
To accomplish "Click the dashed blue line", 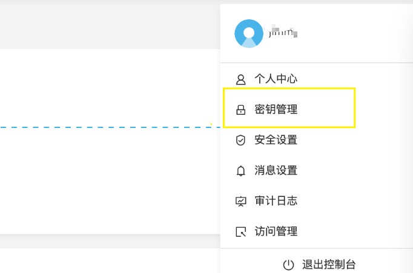I will pos(109,127).
